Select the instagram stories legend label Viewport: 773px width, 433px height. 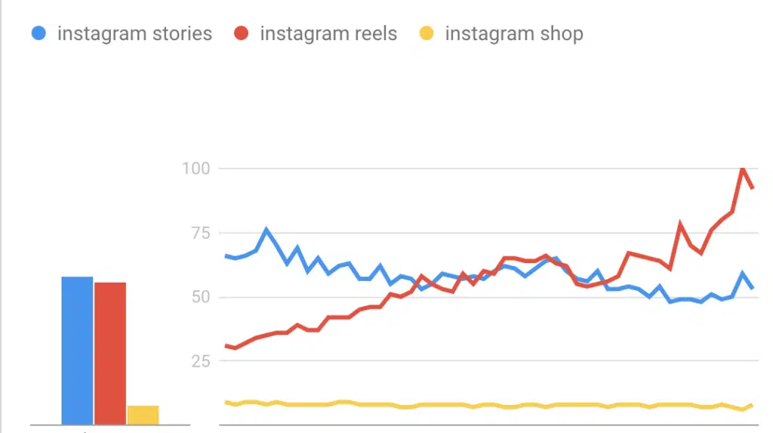[134, 33]
